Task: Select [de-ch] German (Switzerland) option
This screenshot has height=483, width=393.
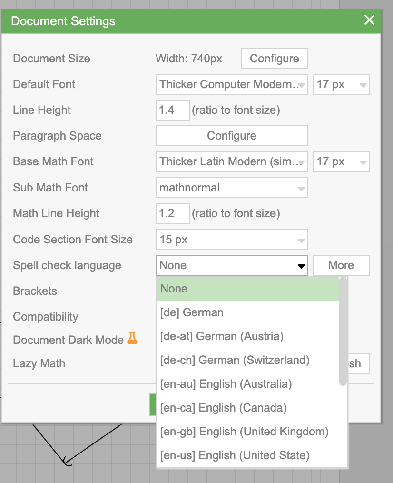Action: (x=248, y=360)
